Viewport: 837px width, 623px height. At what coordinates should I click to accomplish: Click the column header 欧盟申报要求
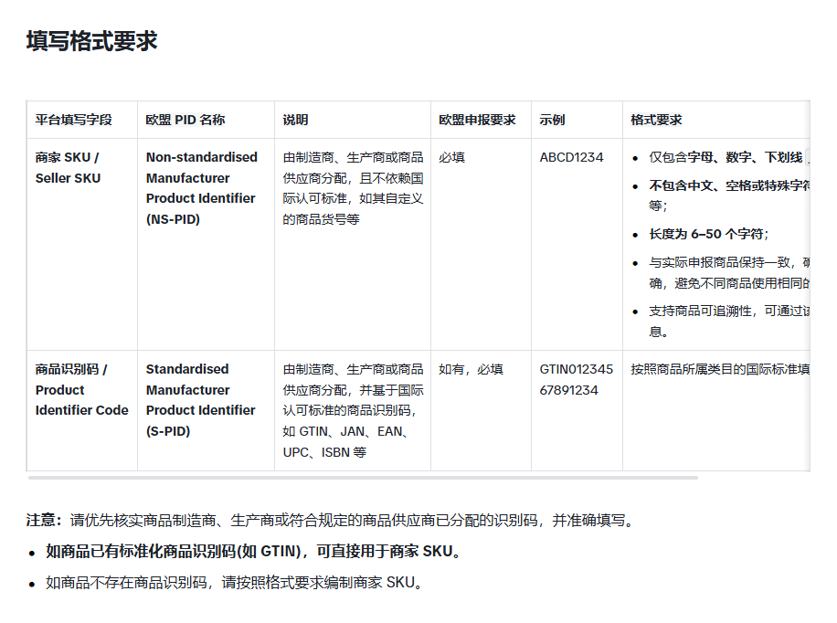477,120
